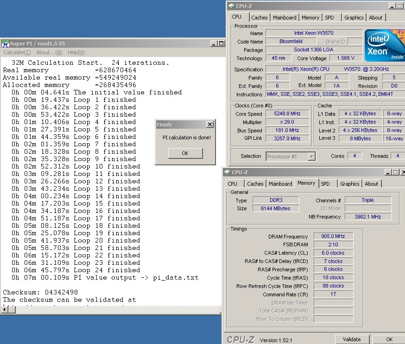Click the PI value output pi_data.txt line
This screenshot has width=405, height=344.
(x=105, y=278)
